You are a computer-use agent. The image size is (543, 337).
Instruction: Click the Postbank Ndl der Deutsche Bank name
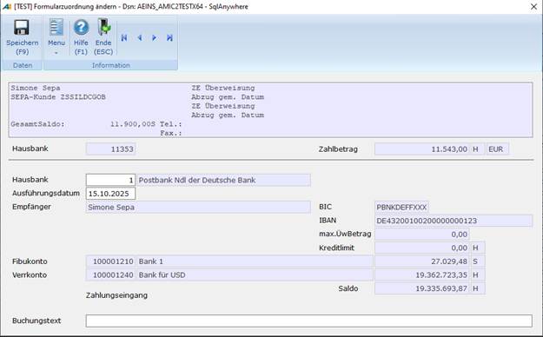tap(223, 180)
